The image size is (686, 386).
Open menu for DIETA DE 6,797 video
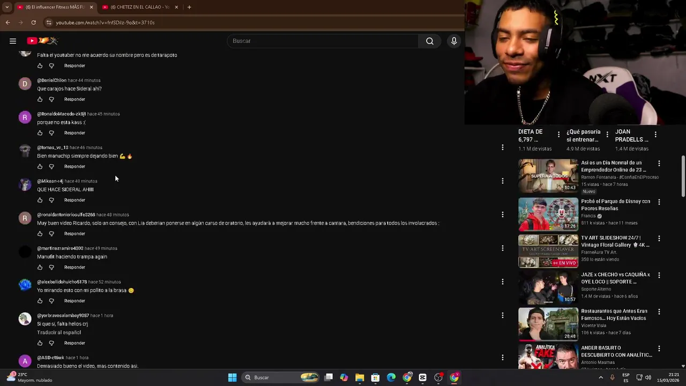[558, 135]
